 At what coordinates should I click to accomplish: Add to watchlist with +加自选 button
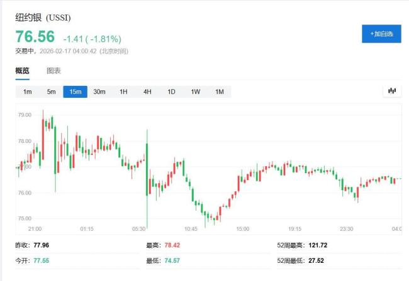click(381, 34)
